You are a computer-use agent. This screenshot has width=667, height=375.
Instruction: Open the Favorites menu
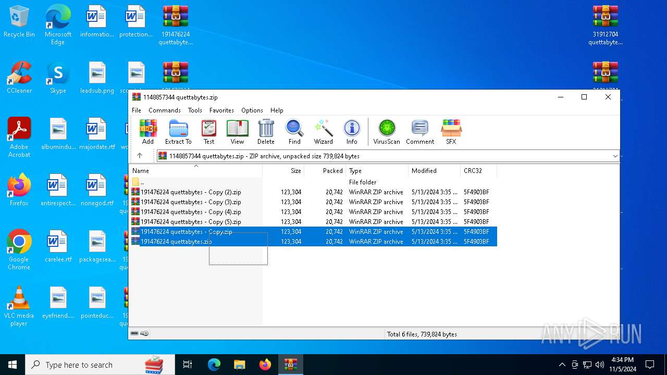pyautogui.click(x=221, y=110)
